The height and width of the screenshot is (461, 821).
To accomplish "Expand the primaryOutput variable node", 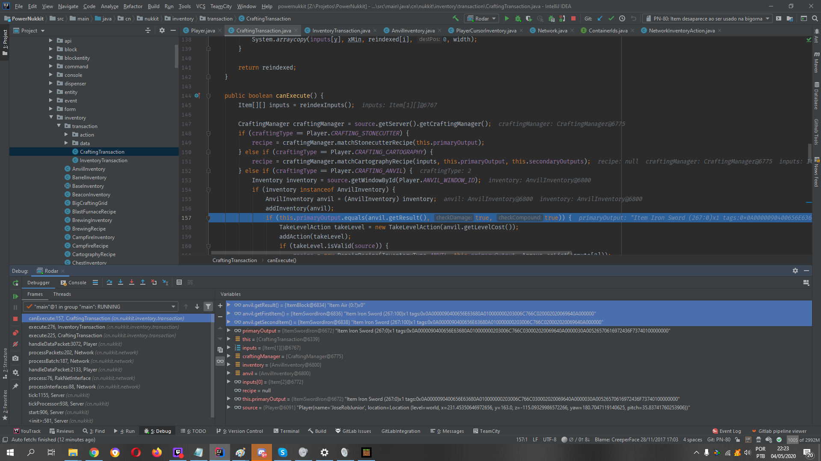I will 229,330.
